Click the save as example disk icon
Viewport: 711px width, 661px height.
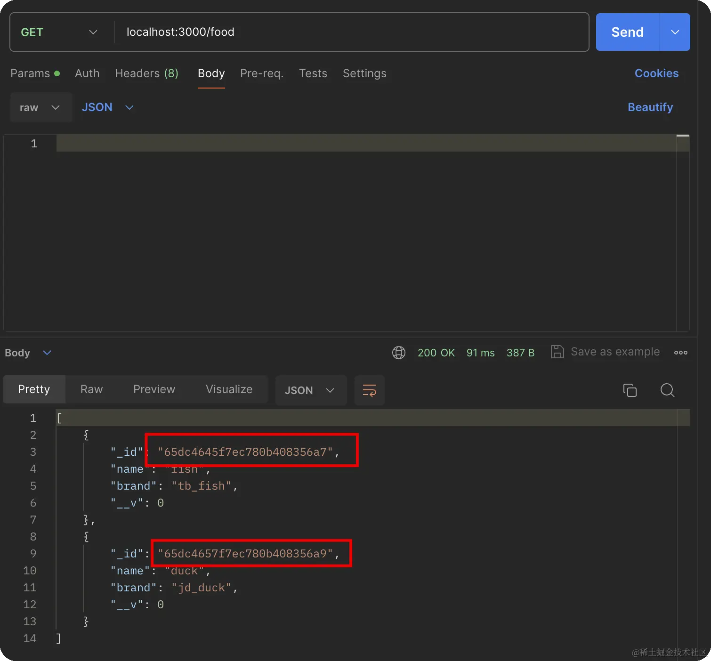click(557, 352)
